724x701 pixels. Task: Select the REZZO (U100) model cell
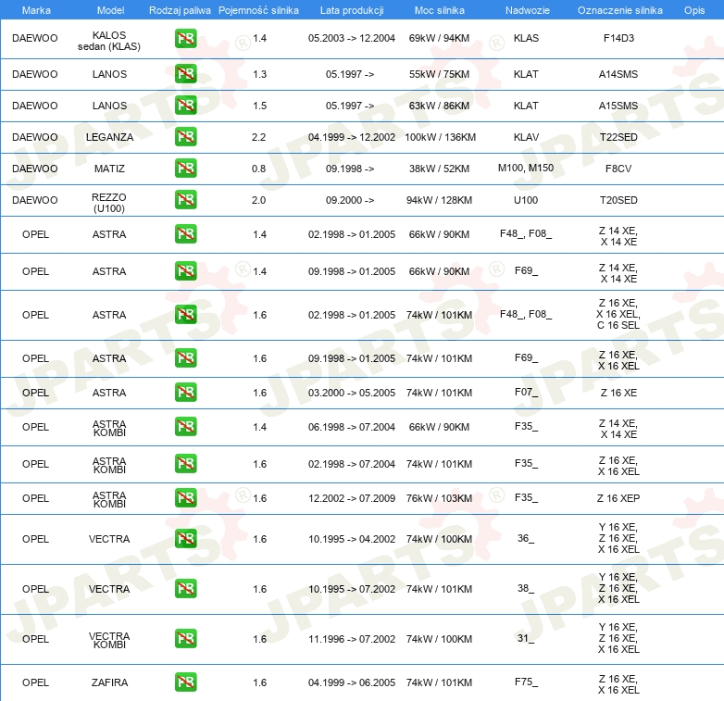click(109, 203)
